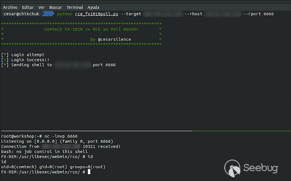Click the Comtech FX-1010 banner title

(91, 29)
